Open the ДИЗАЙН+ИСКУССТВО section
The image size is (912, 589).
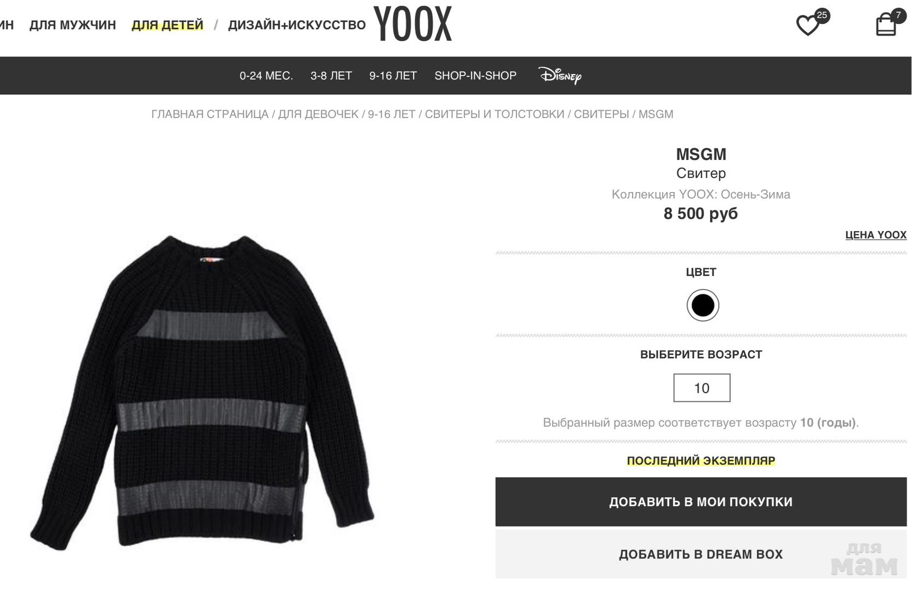[x=297, y=25]
